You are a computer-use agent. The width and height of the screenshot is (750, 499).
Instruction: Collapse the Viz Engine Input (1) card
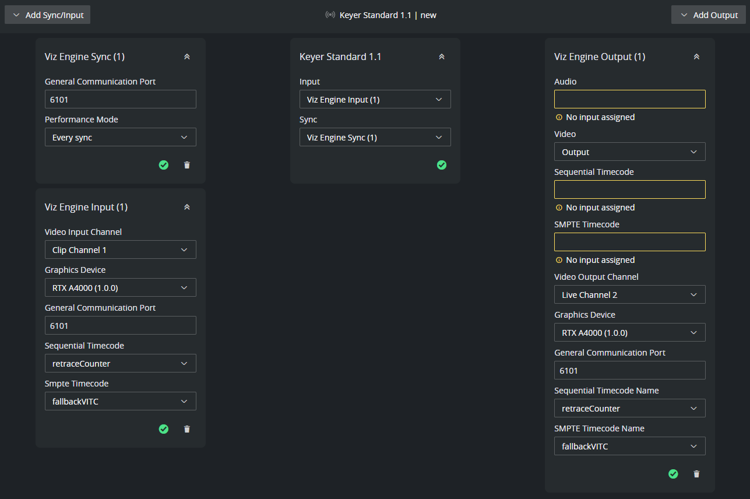pos(187,207)
